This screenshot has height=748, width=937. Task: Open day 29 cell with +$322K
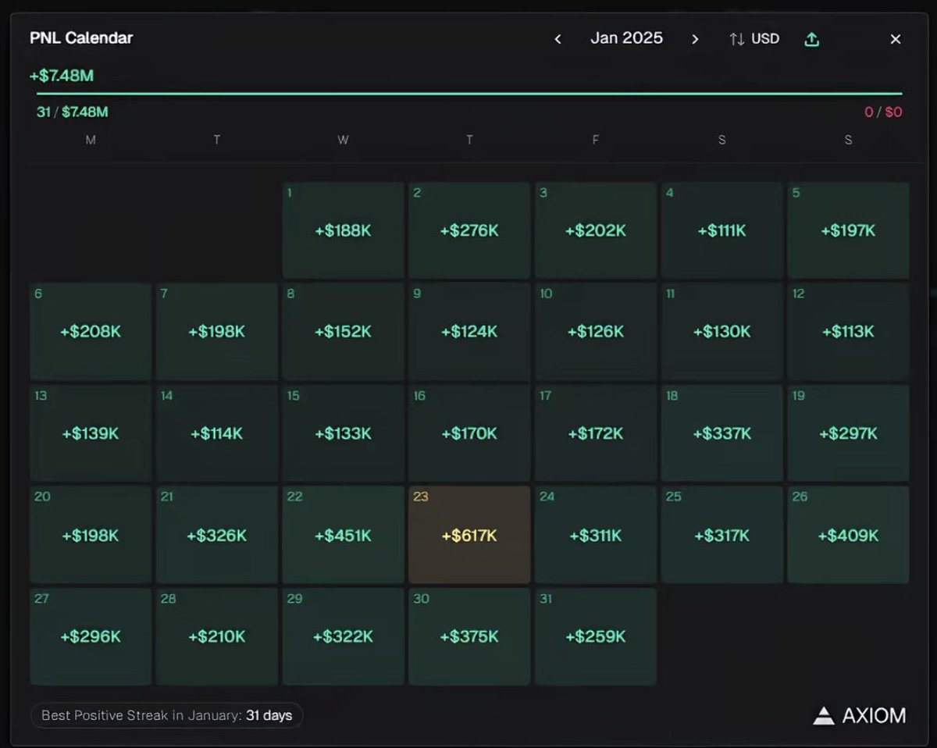(344, 636)
